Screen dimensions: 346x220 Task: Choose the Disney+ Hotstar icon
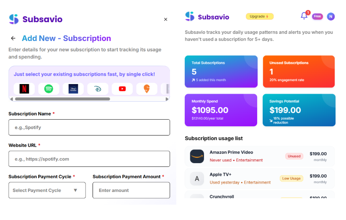pyautogui.click(x=73, y=89)
